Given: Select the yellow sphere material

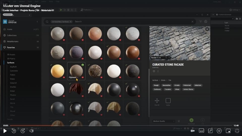Looking at the screenshot, I should click(x=57, y=71).
